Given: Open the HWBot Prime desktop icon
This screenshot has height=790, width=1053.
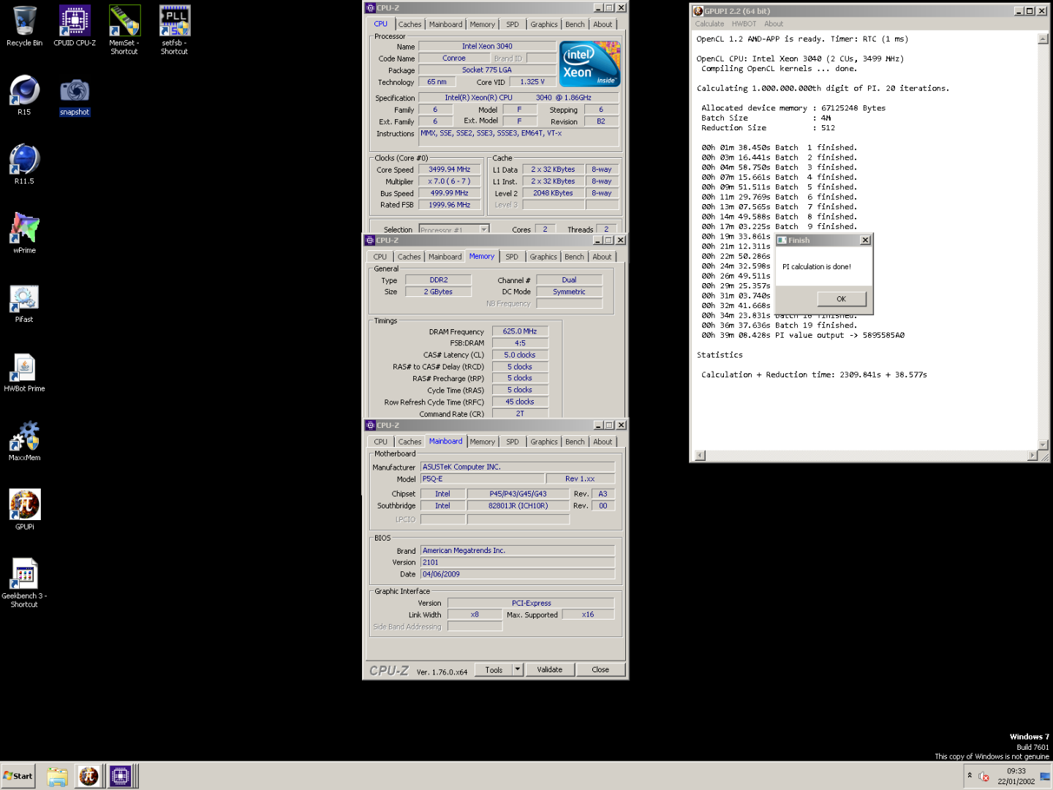Looking at the screenshot, I should 24,372.
